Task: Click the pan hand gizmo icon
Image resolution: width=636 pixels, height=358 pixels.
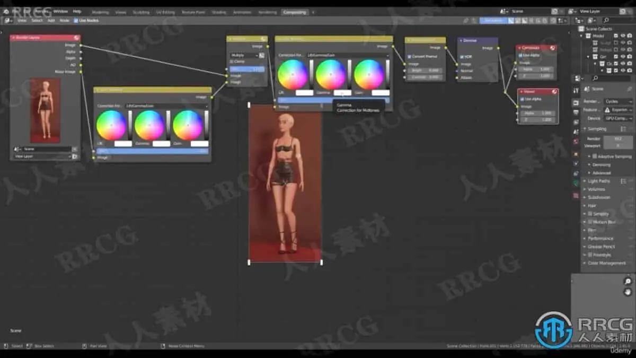Action: [x=628, y=292]
